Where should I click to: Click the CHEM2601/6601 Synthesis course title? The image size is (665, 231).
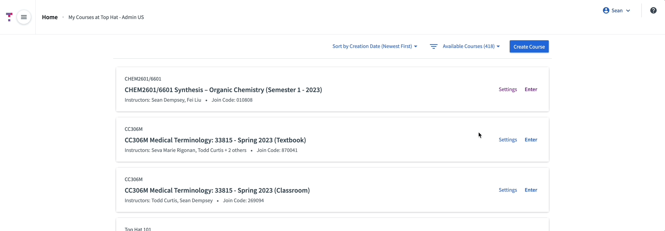pyautogui.click(x=223, y=89)
